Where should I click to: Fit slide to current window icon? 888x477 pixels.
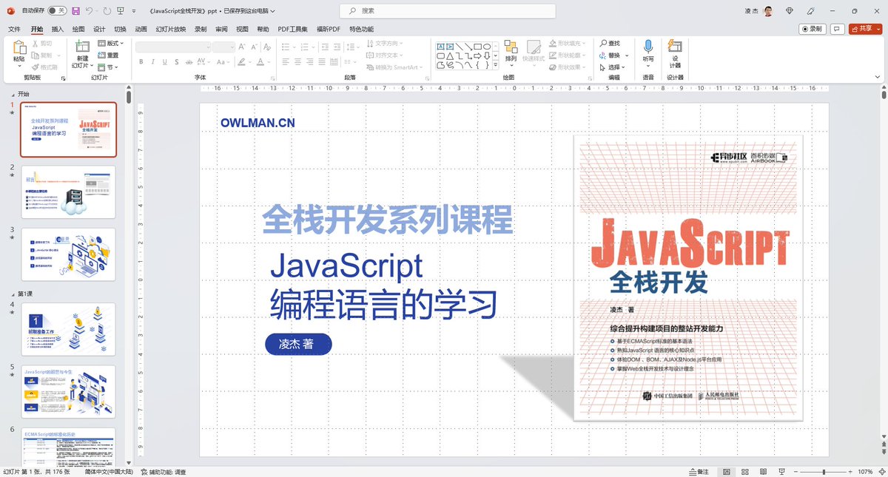[x=881, y=471]
